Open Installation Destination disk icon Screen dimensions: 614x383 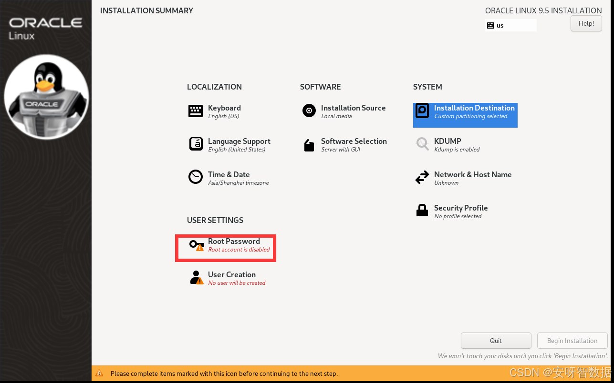(x=422, y=111)
